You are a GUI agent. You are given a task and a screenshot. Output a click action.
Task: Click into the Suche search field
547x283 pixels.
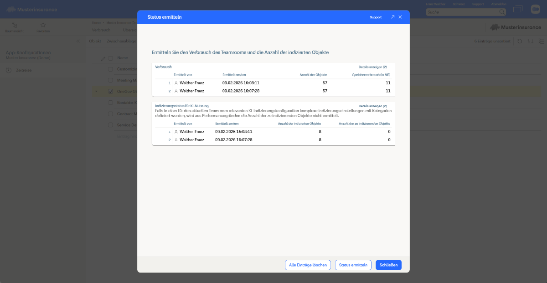pyautogui.click(x=461, y=12)
